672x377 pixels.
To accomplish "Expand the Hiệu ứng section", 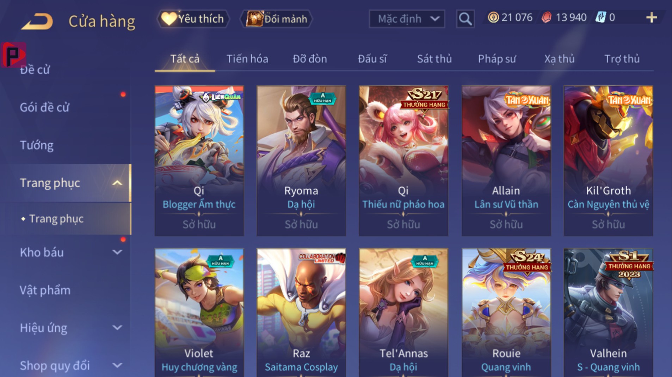I will coord(117,328).
